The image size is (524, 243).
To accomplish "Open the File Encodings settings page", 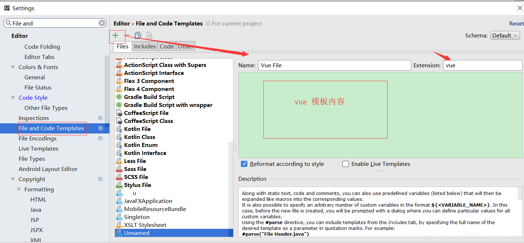I will 38,138.
